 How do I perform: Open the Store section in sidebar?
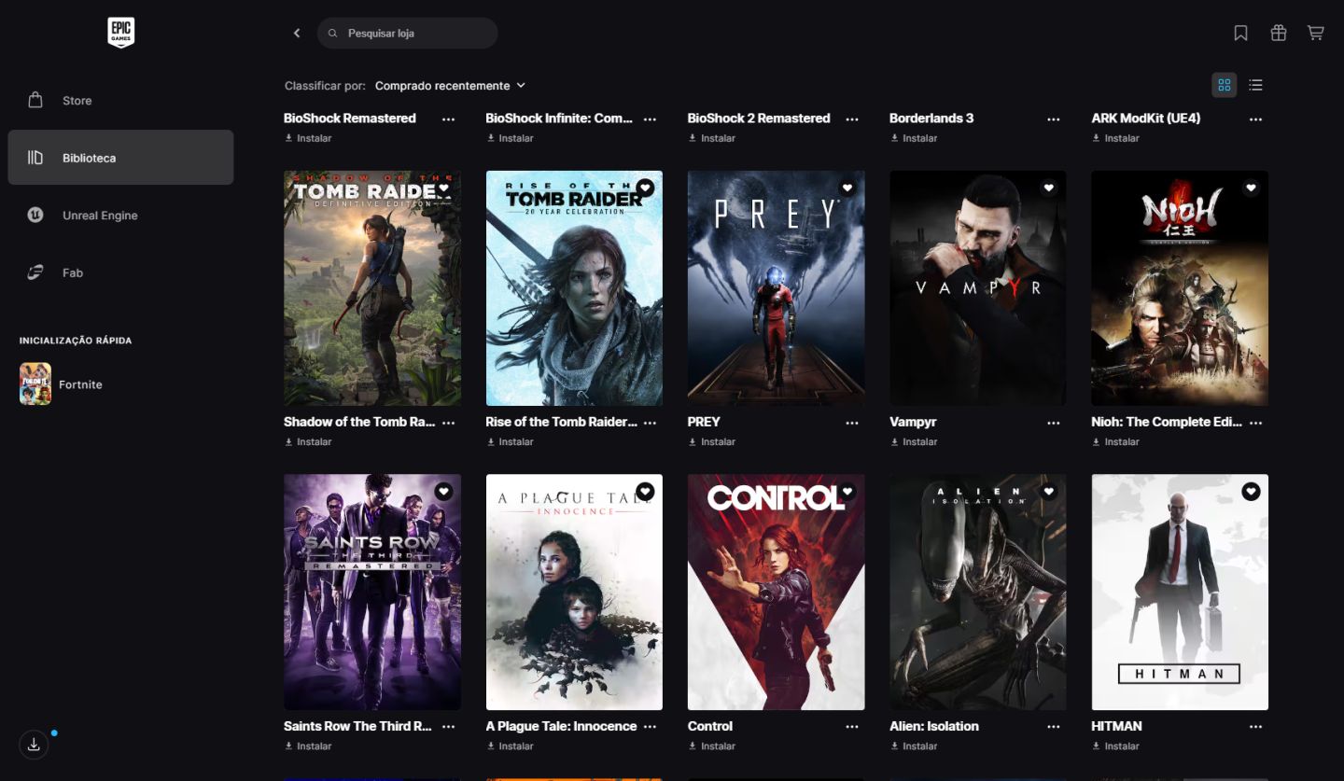[x=120, y=101]
